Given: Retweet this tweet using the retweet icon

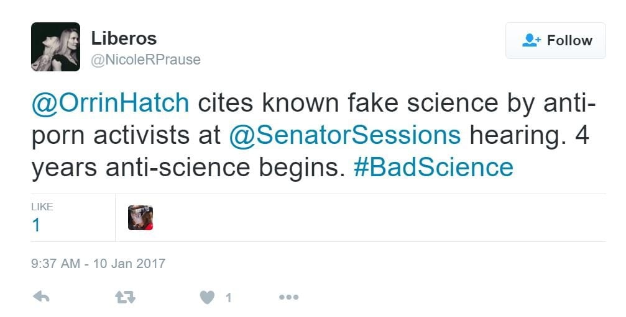Looking at the screenshot, I should click(x=124, y=298).
